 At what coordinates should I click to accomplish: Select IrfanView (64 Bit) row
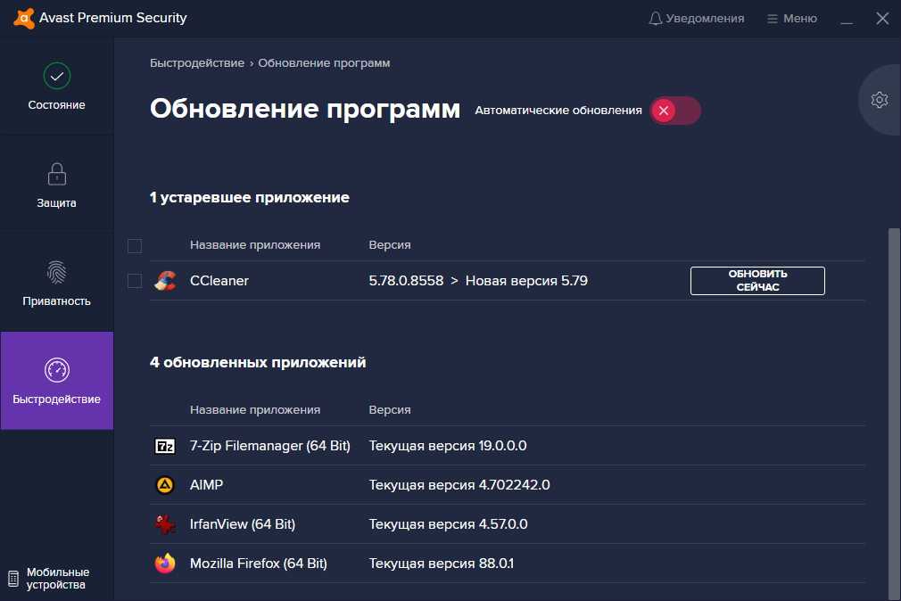click(x=508, y=524)
